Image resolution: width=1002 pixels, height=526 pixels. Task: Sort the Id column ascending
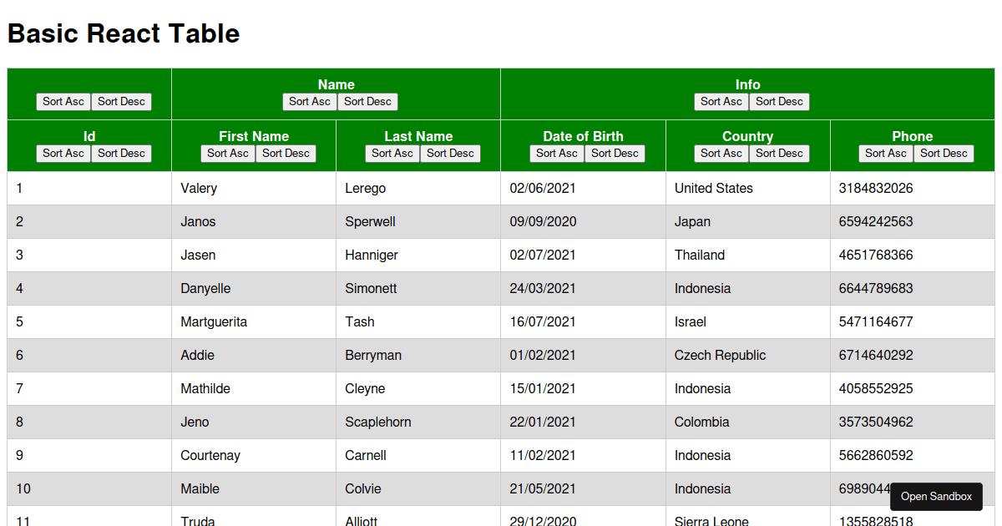pyautogui.click(x=63, y=154)
